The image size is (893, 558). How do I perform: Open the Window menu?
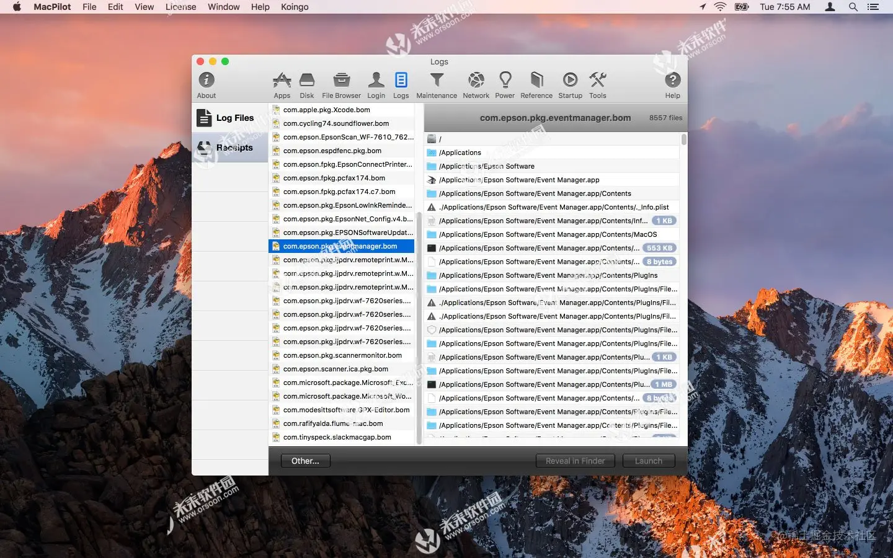[223, 7]
